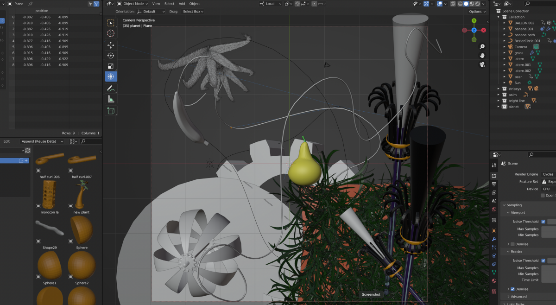Viewport: 556px width, 305px height.
Task: Open the Add menu in viewport header
Action: pos(182,4)
